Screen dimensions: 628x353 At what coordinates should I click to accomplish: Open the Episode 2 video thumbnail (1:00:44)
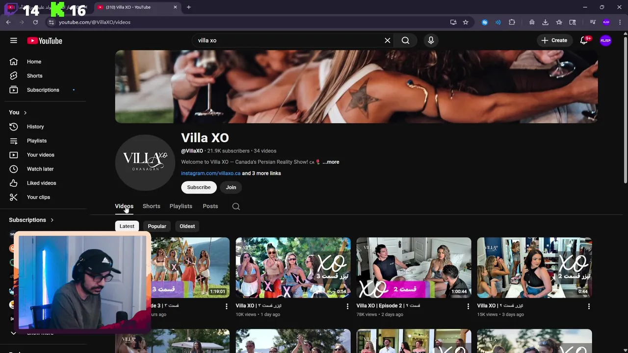coord(414,268)
